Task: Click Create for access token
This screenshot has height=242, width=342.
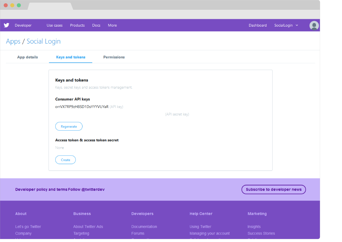Action: coord(65,160)
